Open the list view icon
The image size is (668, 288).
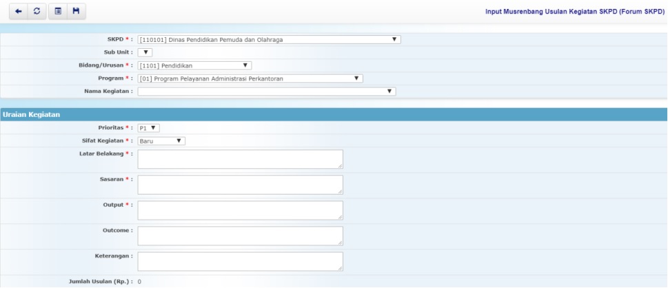pyautogui.click(x=58, y=12)
